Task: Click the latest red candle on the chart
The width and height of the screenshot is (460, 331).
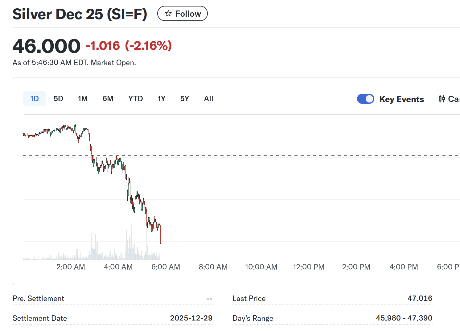Action: [x=161, y=235]
